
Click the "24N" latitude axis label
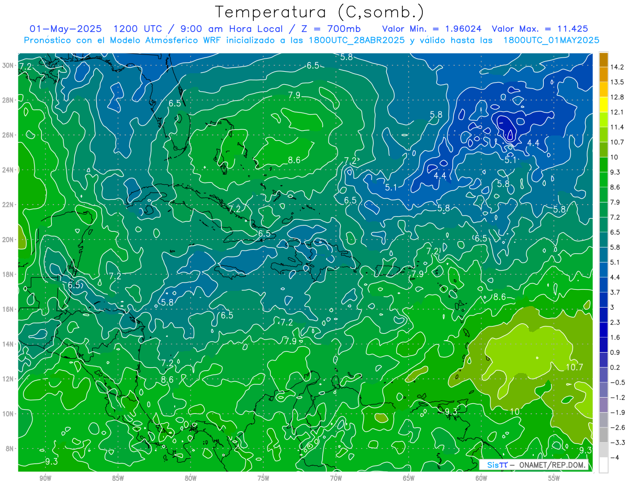pyautogui.click(x=7, y=170)
